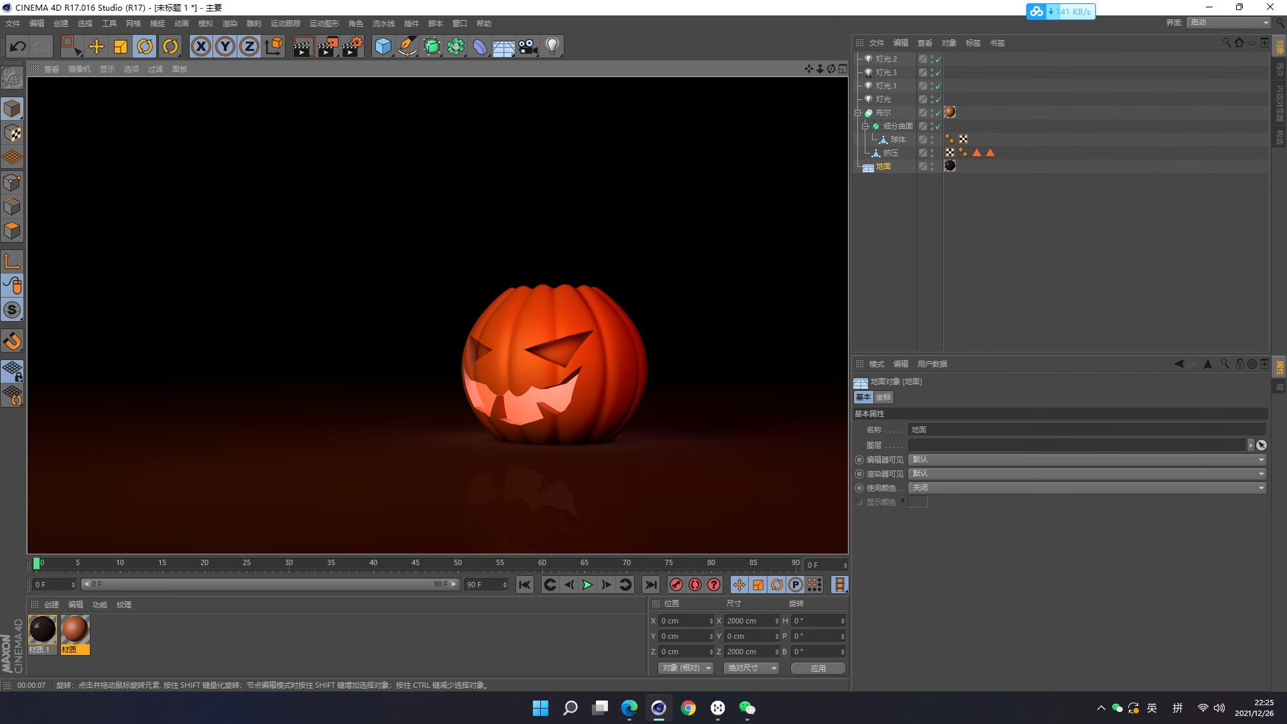The image size is (1287, 724).
Task: Open render settings gear clapperboard
Action: pos(353,46)
